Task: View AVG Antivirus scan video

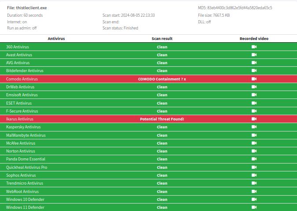Action: pos(254,62)
